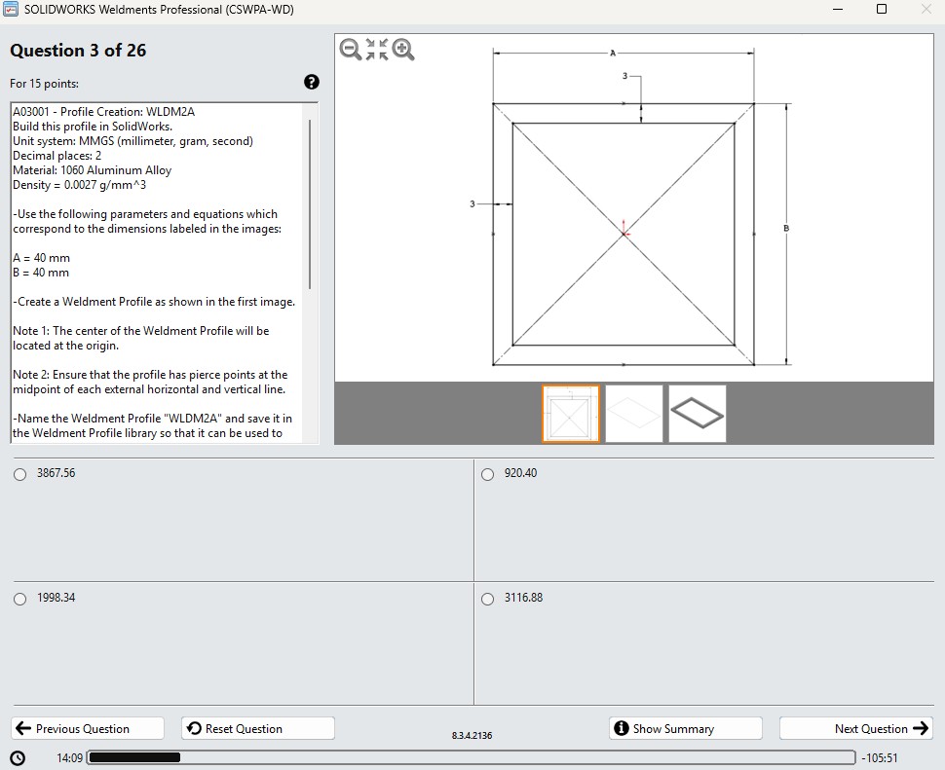This screenshot has width=945, height=770.
Task: Click 'Material: 1060 Aluminum Alloy' line
Action: click(x=93, y=170)
